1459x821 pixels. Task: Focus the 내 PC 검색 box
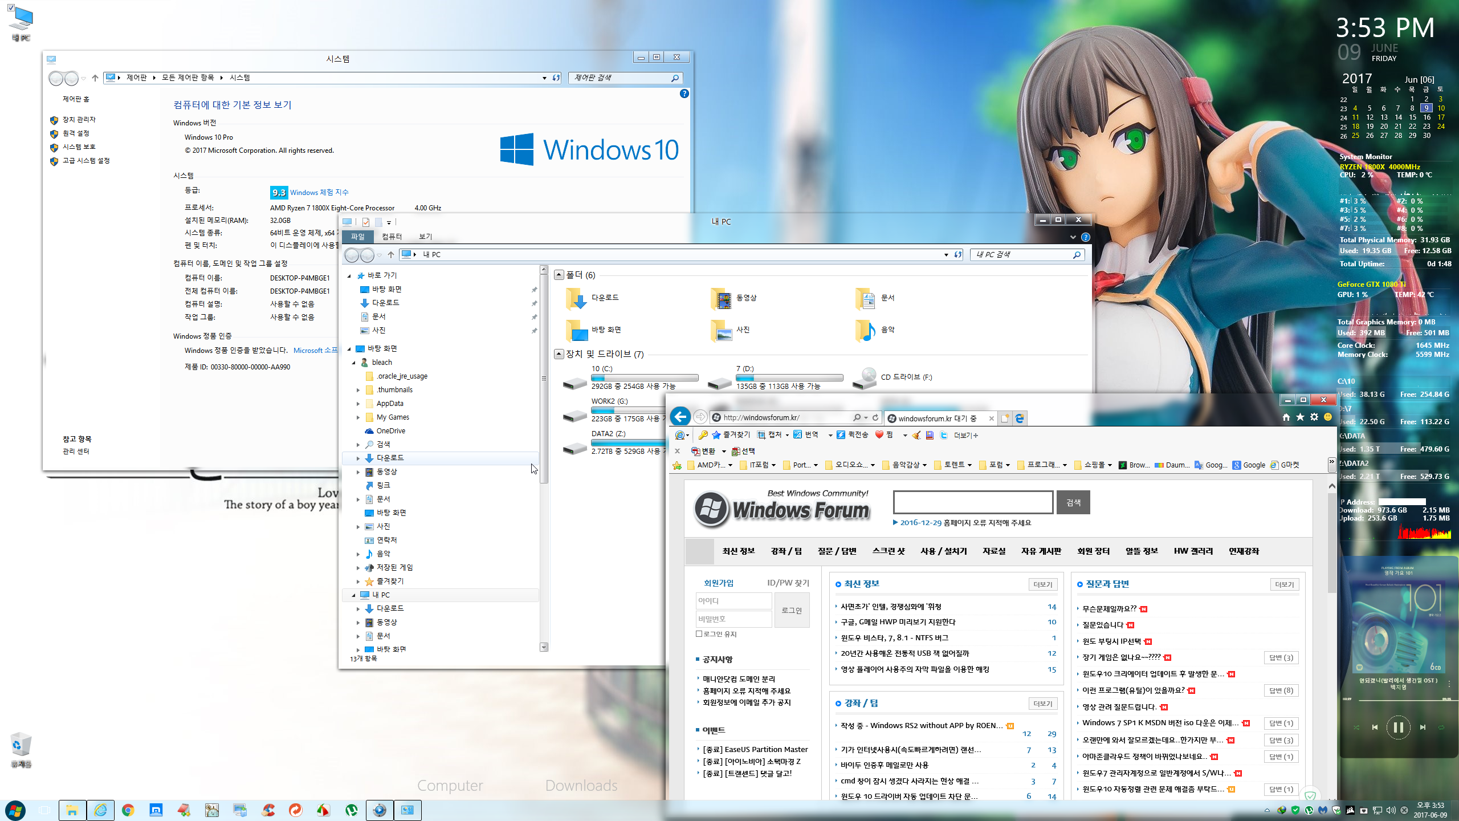point(1026,255)
